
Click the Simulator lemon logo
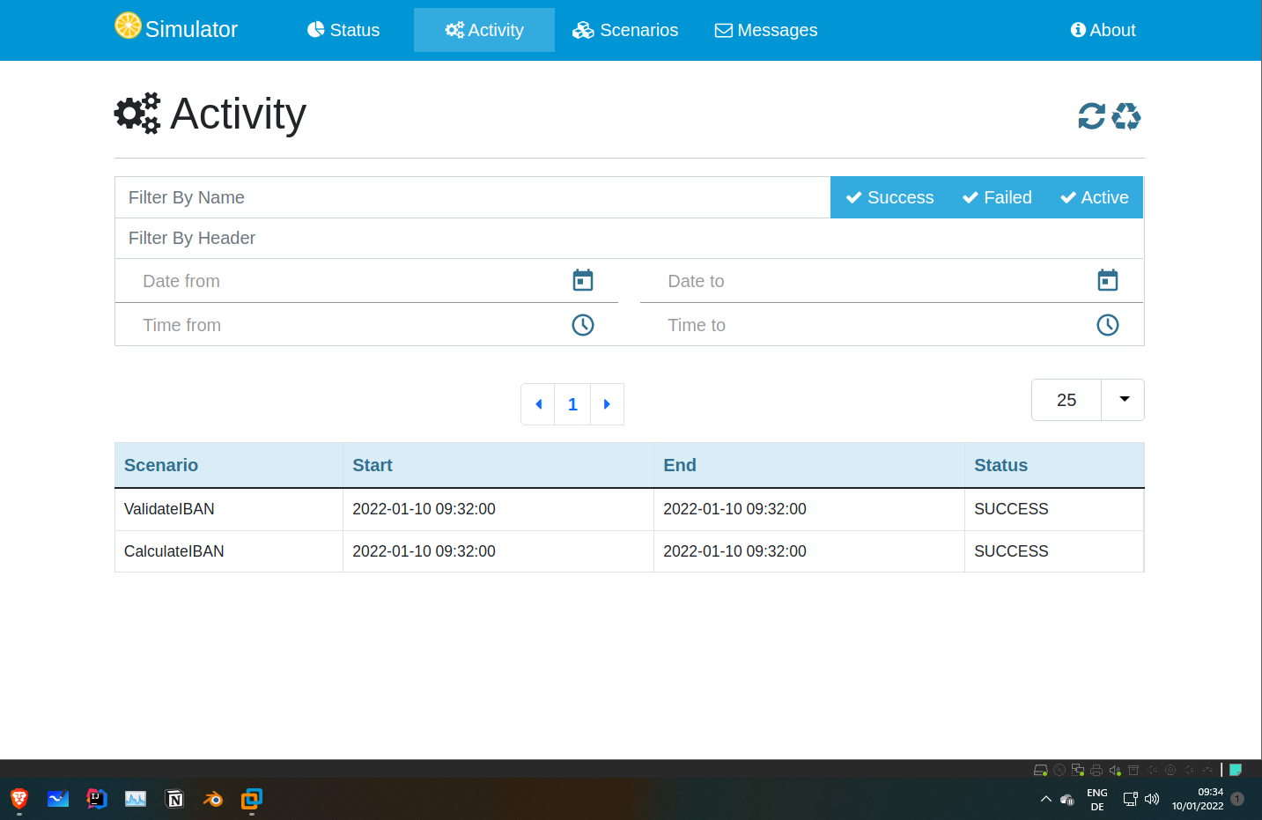pos(129,26)
